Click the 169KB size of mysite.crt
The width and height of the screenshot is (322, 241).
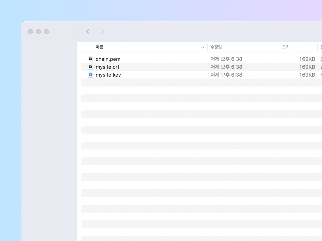pyautogui.click(x=307, y=67)
